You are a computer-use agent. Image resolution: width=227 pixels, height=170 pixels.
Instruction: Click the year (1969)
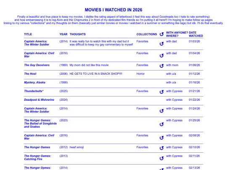63,65
